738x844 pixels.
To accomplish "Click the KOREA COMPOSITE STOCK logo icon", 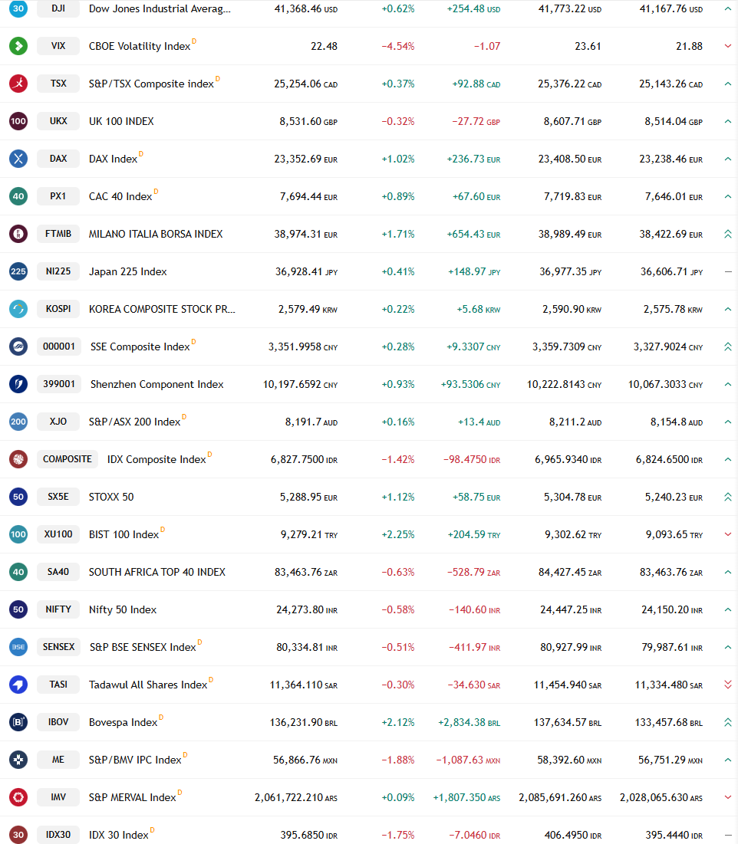I will point(18,309).
